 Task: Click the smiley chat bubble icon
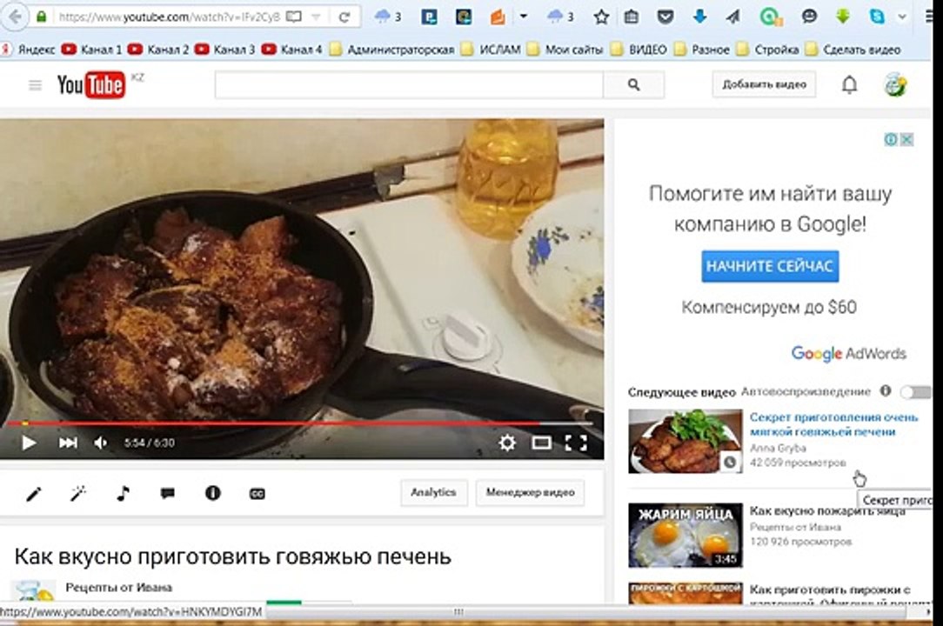tap(810, 17)
